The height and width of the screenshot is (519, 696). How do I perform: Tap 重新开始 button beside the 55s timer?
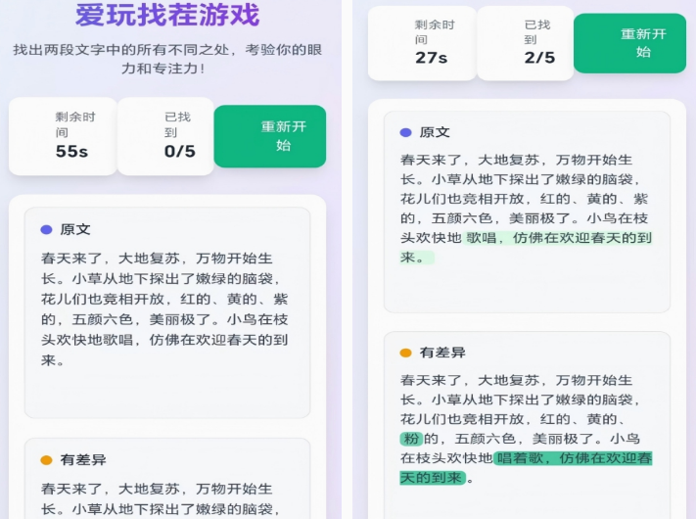[x=270, y=136]
